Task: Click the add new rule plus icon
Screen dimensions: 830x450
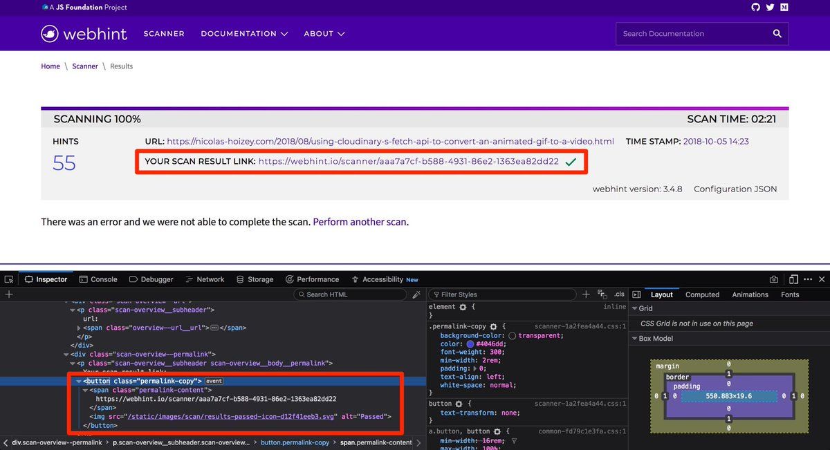Action: (x=586, y=294)
